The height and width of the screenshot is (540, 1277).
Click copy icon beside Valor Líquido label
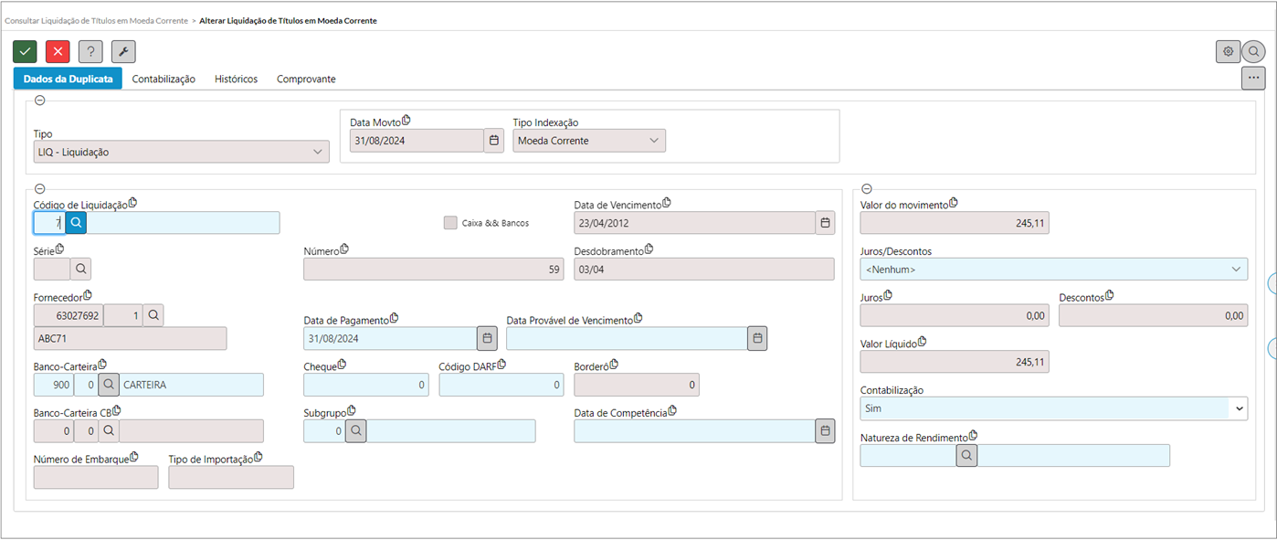[x=923, y=342]
